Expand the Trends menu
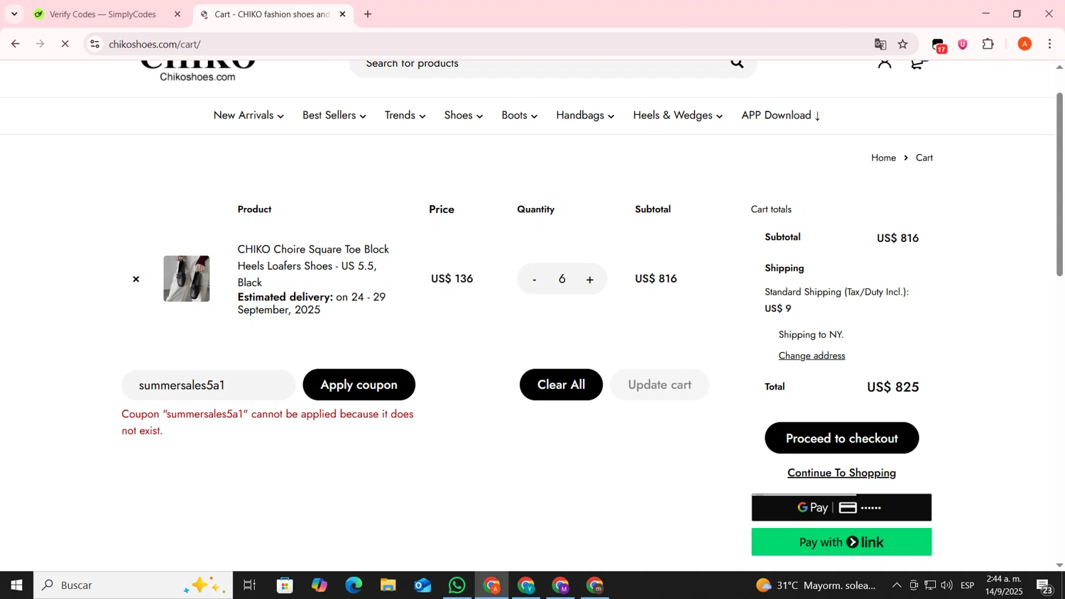Viewport: 1065px width, 599px height. [x=405, y=115]
